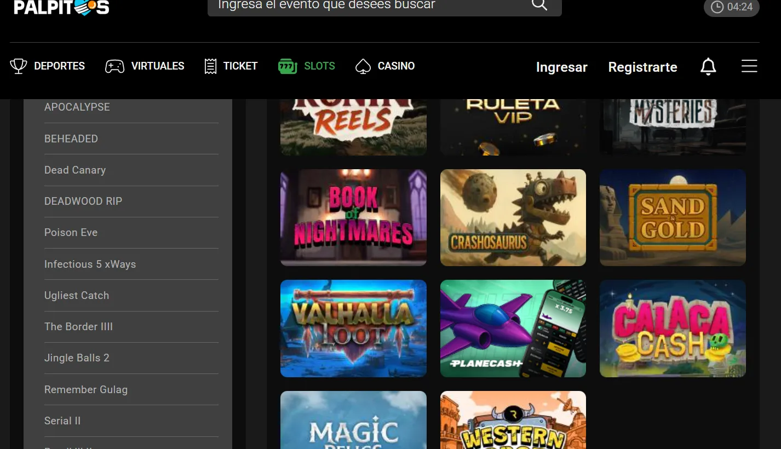The image size is (781, 449).
Task: Click the search magnifier icon
Action: pos(539,5)
